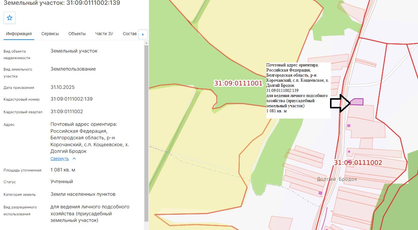The height and width of the screenshot is (230, 418).
Task: Click the date value 31.10.2025
Action: pos(62,87)
